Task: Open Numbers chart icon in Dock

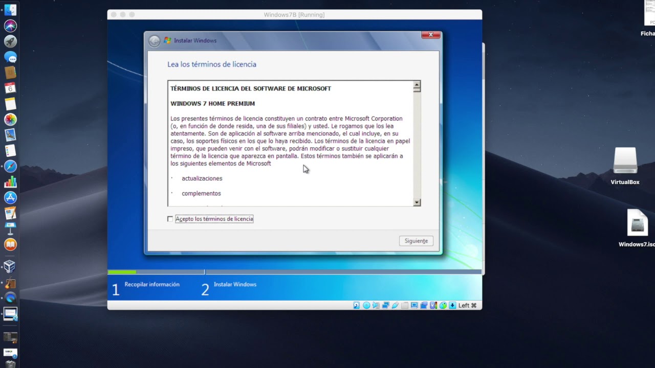Action: point(10,182)
